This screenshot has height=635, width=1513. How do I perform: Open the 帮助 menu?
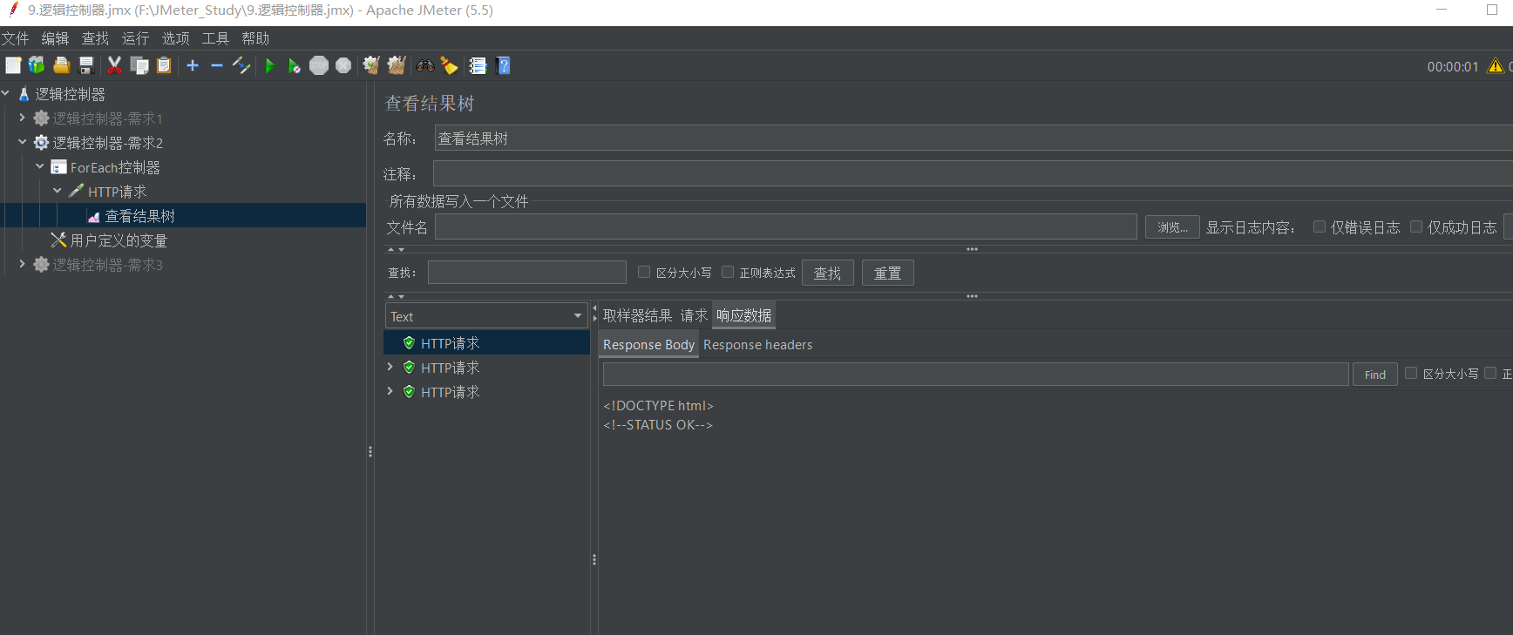coord(255,38)
